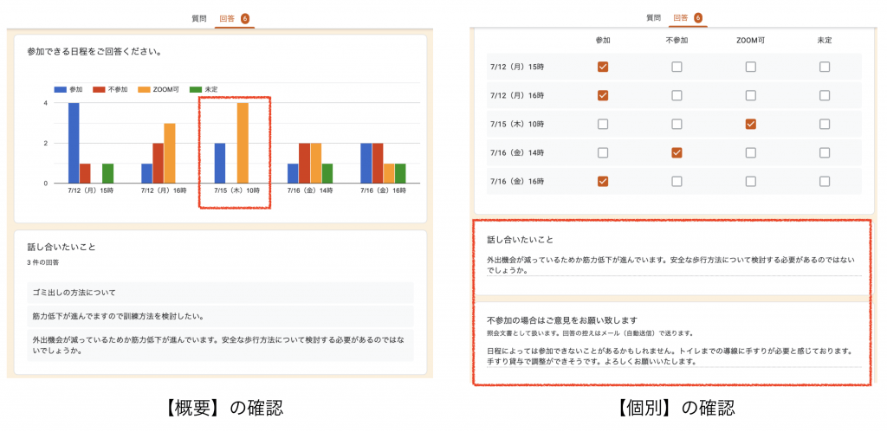This screenshot has height=432, width=887.
Task: Click the red 不参加 legend marker
Action: tap(99, 89)
